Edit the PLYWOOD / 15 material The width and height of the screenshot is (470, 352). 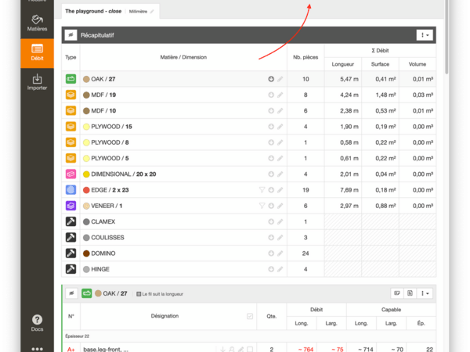click(280, 127)
